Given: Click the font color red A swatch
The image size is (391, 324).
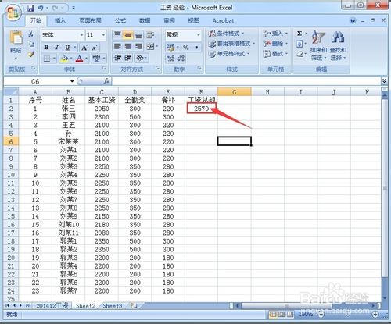Looking at the screenshot, I should click(79, 59).
